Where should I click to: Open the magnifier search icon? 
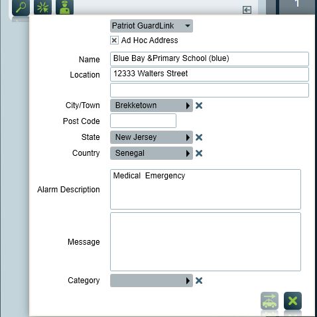tap(21, 7)
